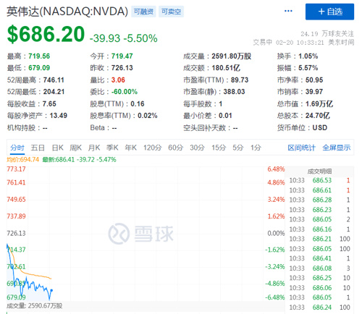Image resolution: width=362 pixels, height=314 pixels.
Task: Click the 雪球 watermark logo on chart
Action: [140, 234]
